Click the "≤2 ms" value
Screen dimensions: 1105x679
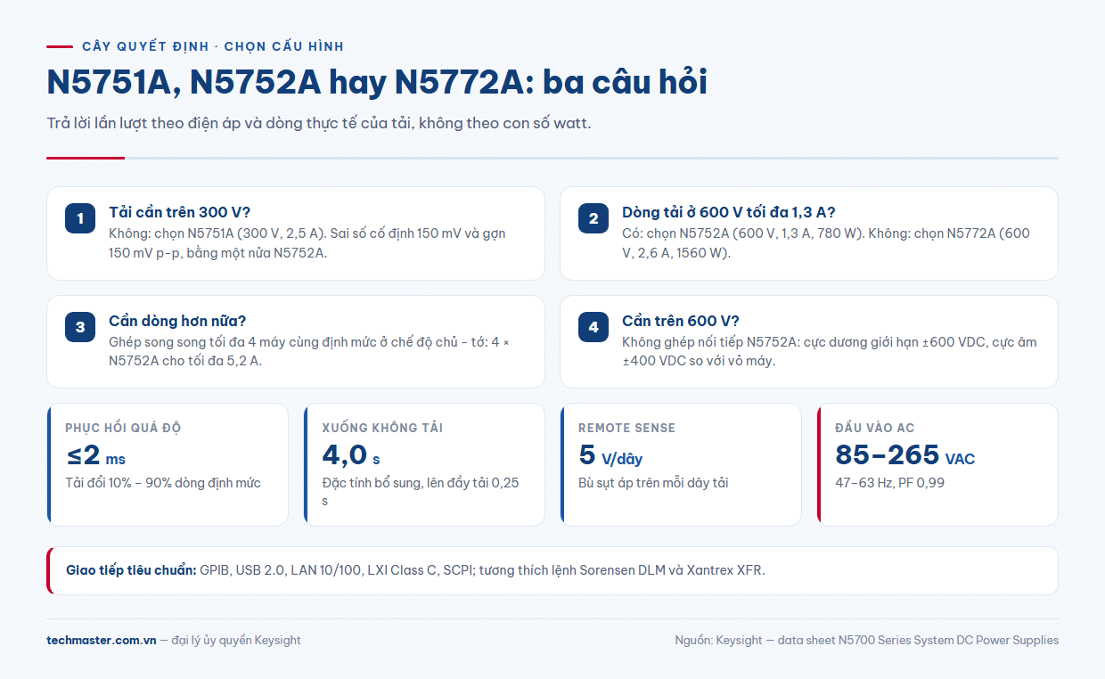click(x=95, y=455)
